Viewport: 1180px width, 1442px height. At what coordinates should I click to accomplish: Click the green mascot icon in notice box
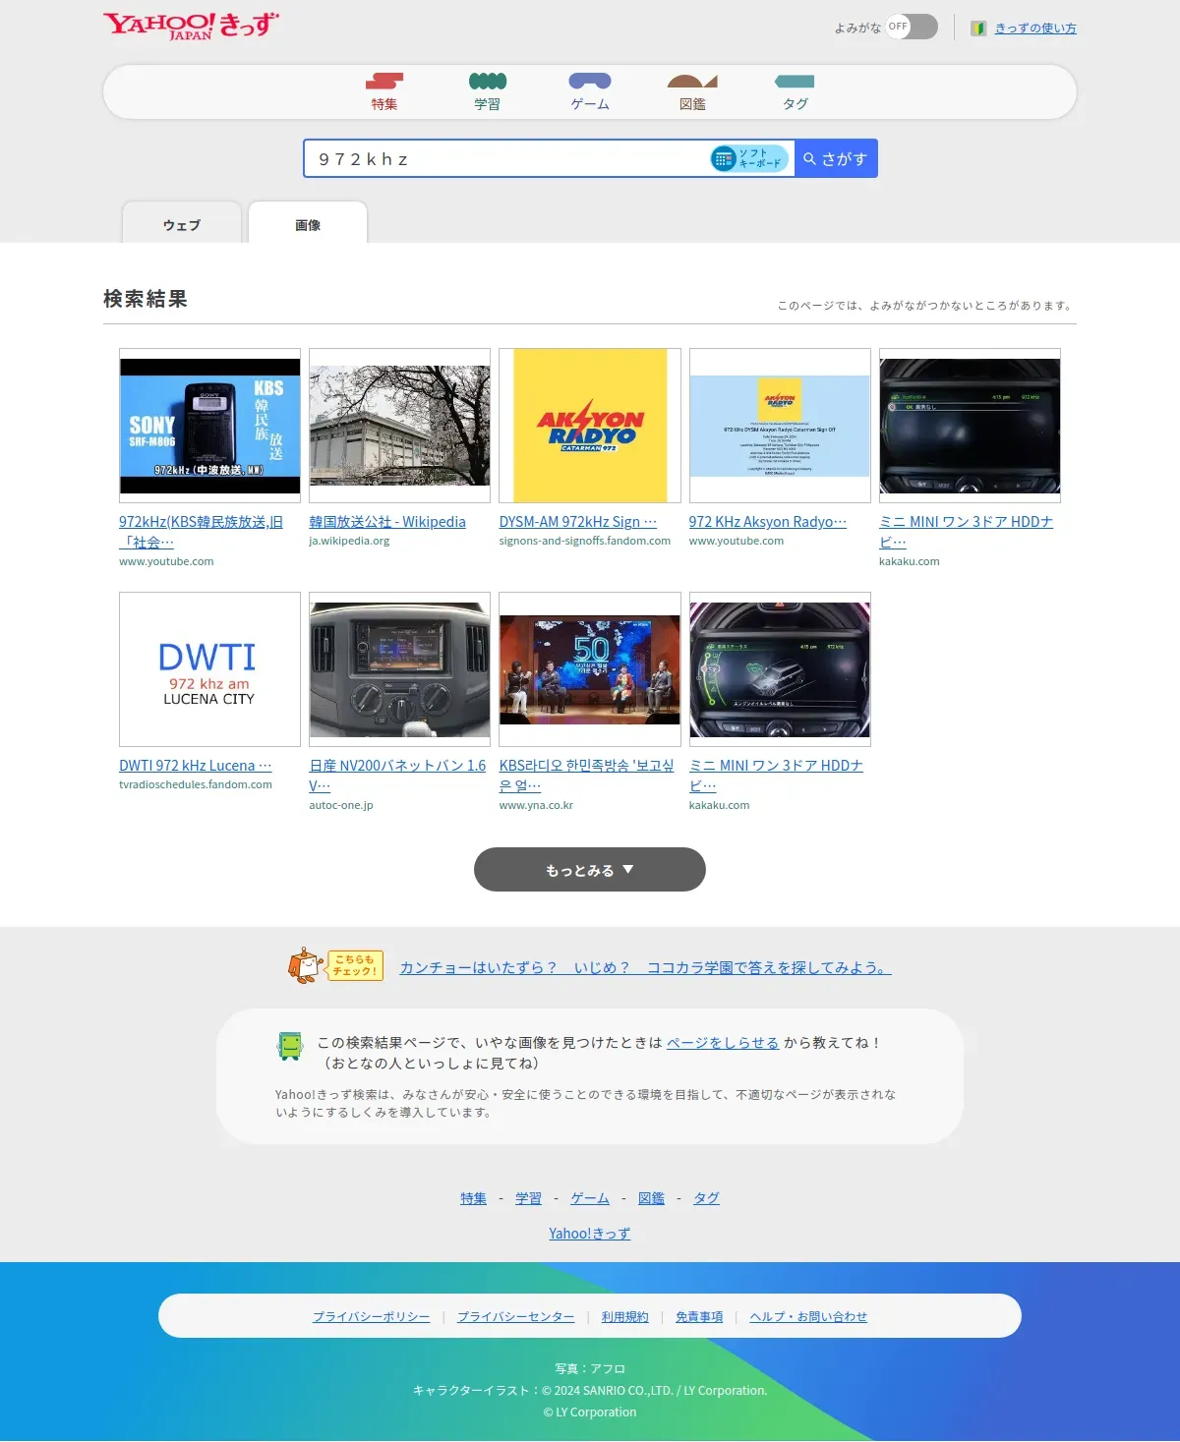pos(290,1046)
